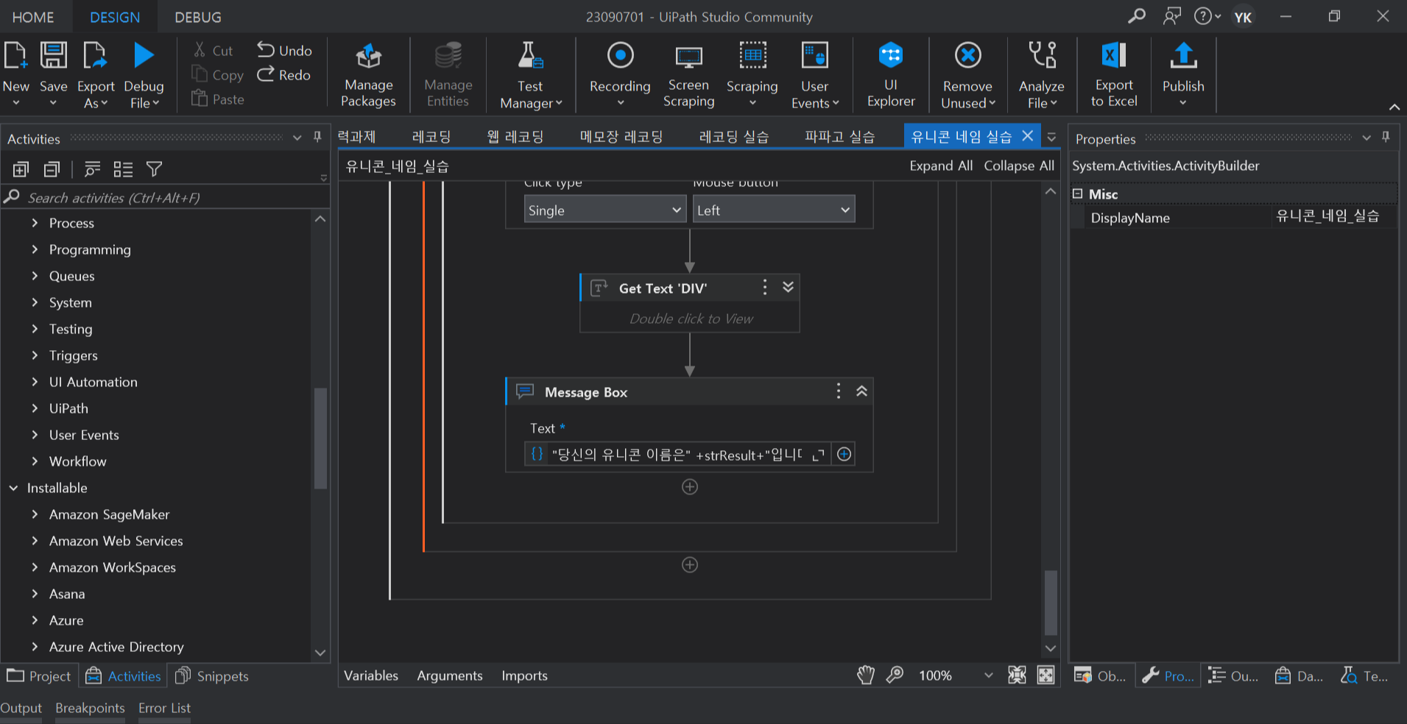Screen dimensions: 1407x724
Task: Expand the UI Automation category
Action: click(35, 381)
